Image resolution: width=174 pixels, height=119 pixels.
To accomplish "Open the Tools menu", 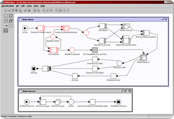I will 29,6.
